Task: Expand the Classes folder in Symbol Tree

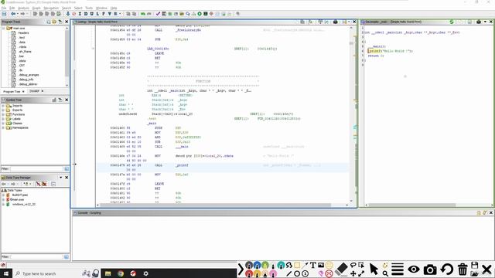Action: coord(3,124)
